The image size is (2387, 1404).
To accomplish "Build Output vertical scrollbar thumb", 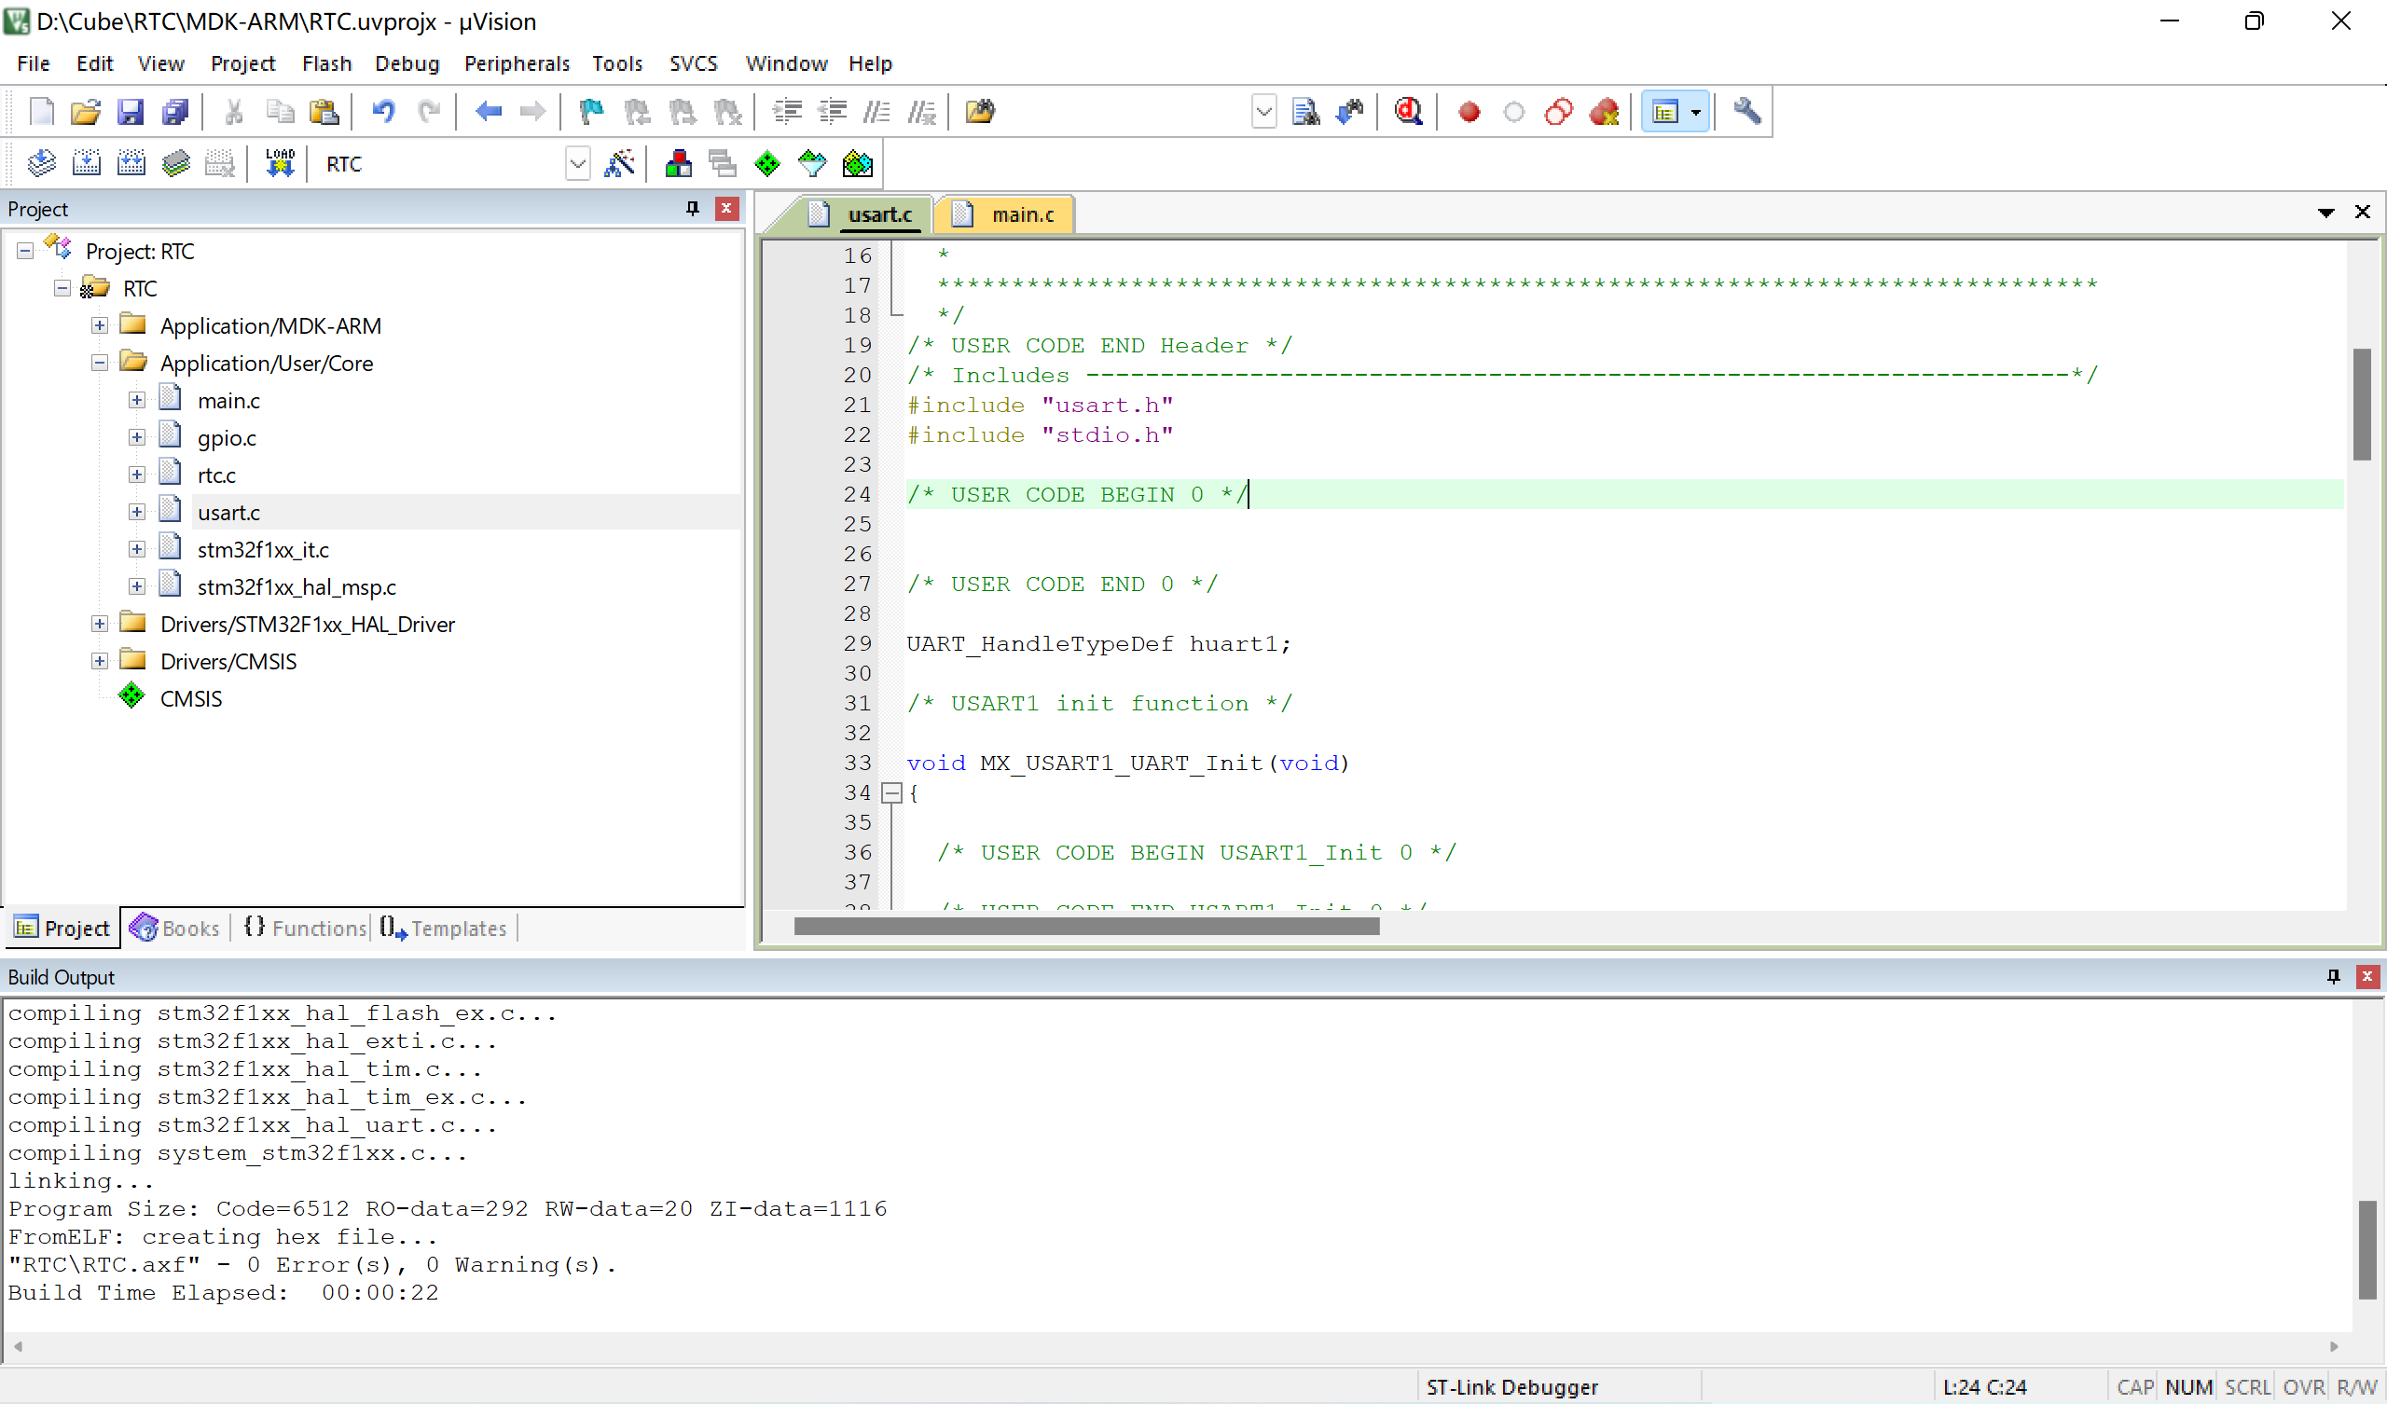I will 2368,1250.
